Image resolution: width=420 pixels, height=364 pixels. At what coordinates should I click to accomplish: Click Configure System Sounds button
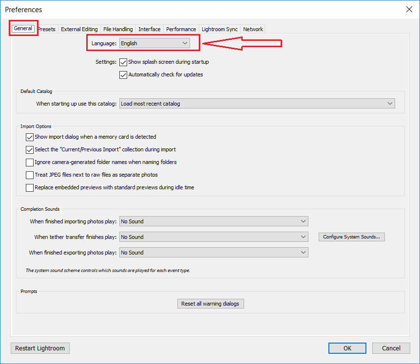(x=352, y=237)
